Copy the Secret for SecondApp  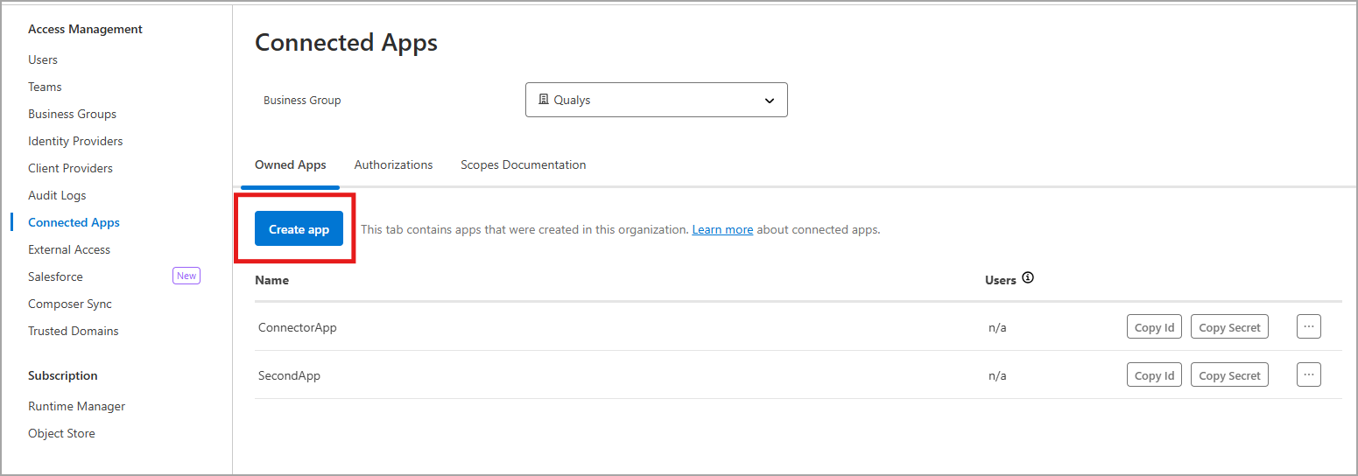click(x=1228, y=375)
